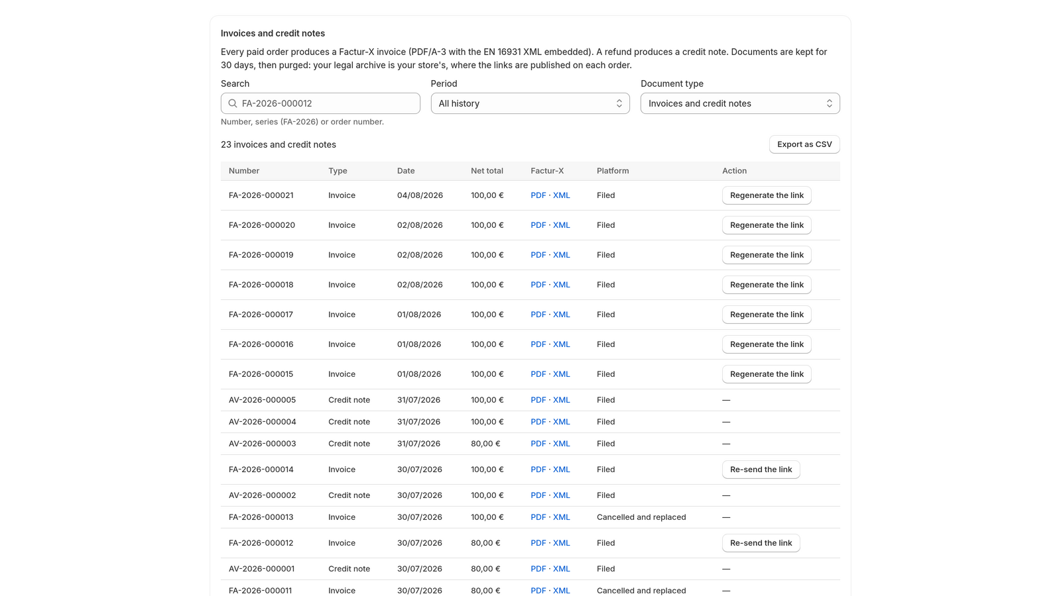
Task: Open the PDF of invoice FA-2026-000021
Action: click(538, 195)
